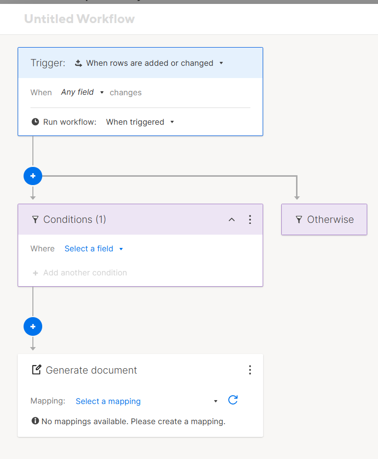Viewport: 378px width, 459px height.
Task: Open the When triggered schedule dropdown
Action: [140, 122]
